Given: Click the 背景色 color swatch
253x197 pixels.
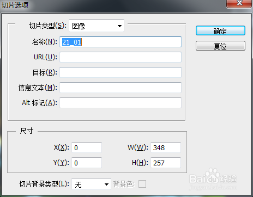Looking at the screenshot, I should 142,184.
